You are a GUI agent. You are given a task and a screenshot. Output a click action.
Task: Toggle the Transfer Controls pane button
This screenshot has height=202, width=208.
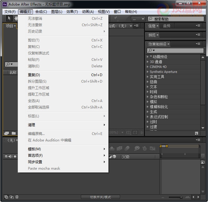[x=12, y=197]
